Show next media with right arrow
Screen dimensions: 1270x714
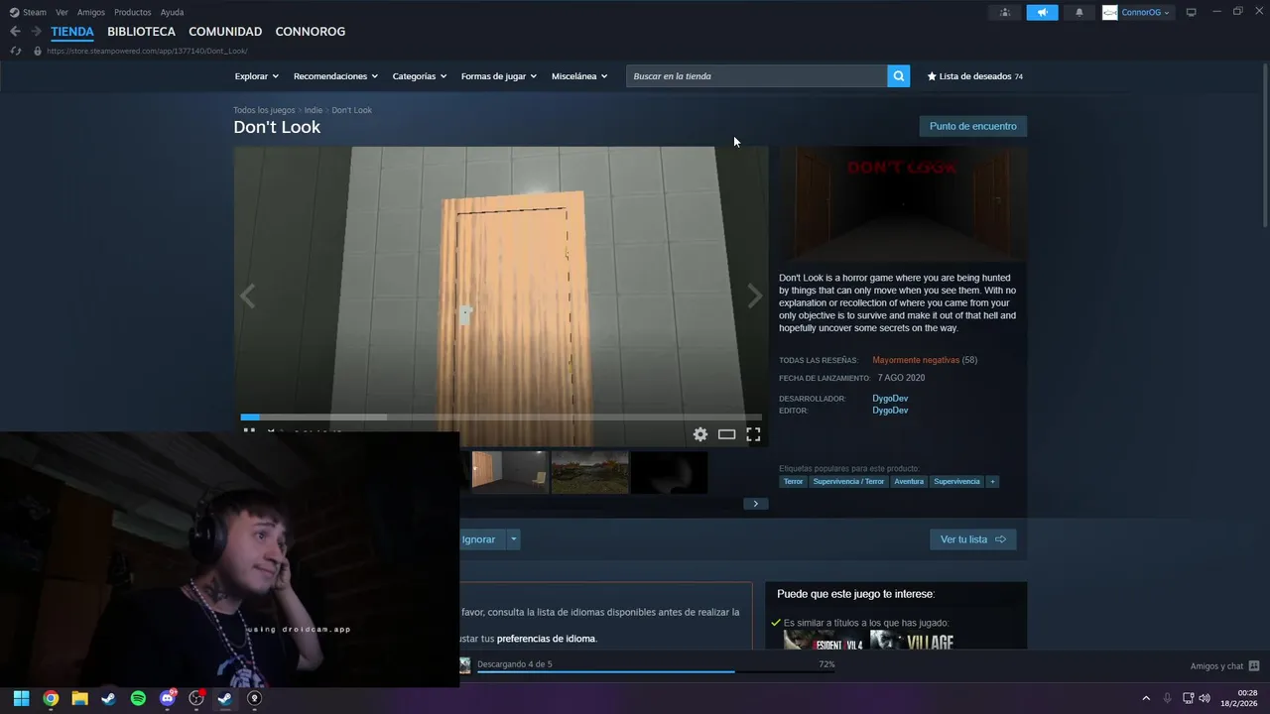755,296
